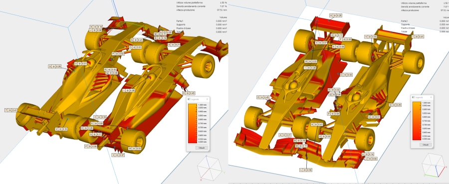449x184 pixels.
Task: Click Chiudi in the left Legenda dialog
Action: tap(202, 148)
